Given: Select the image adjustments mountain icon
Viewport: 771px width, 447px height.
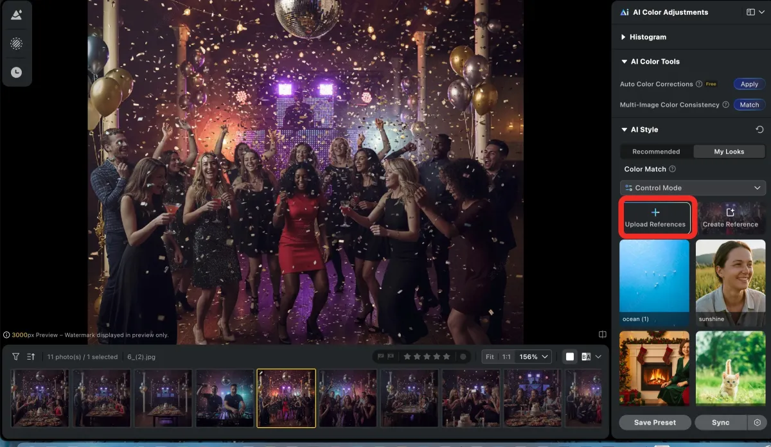Looking at the screenshot, I should pyautogui.click(x=17, y=15).
